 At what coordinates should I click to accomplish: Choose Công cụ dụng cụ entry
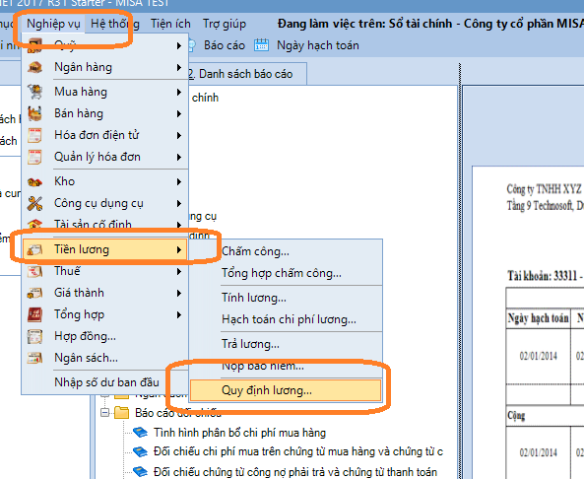(x=104, y=204)
